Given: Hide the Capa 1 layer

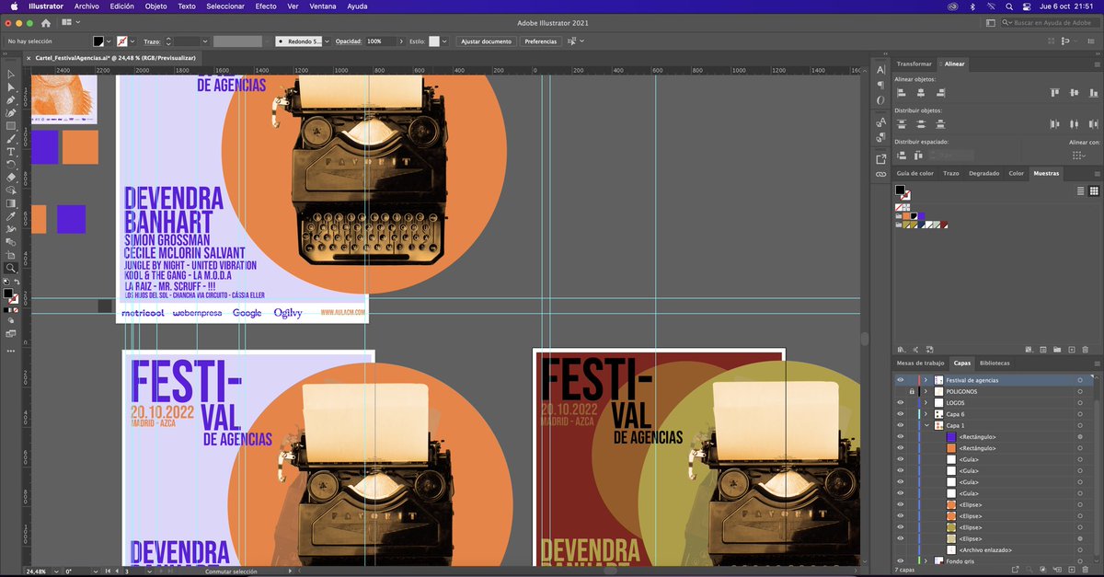Looking at the screenshot, I should [x=901, y=425].
